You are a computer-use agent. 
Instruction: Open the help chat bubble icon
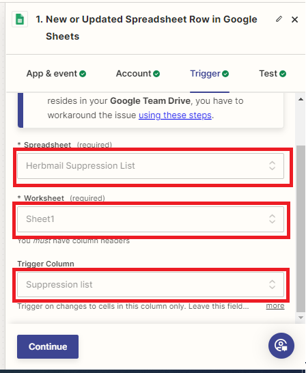281,346
